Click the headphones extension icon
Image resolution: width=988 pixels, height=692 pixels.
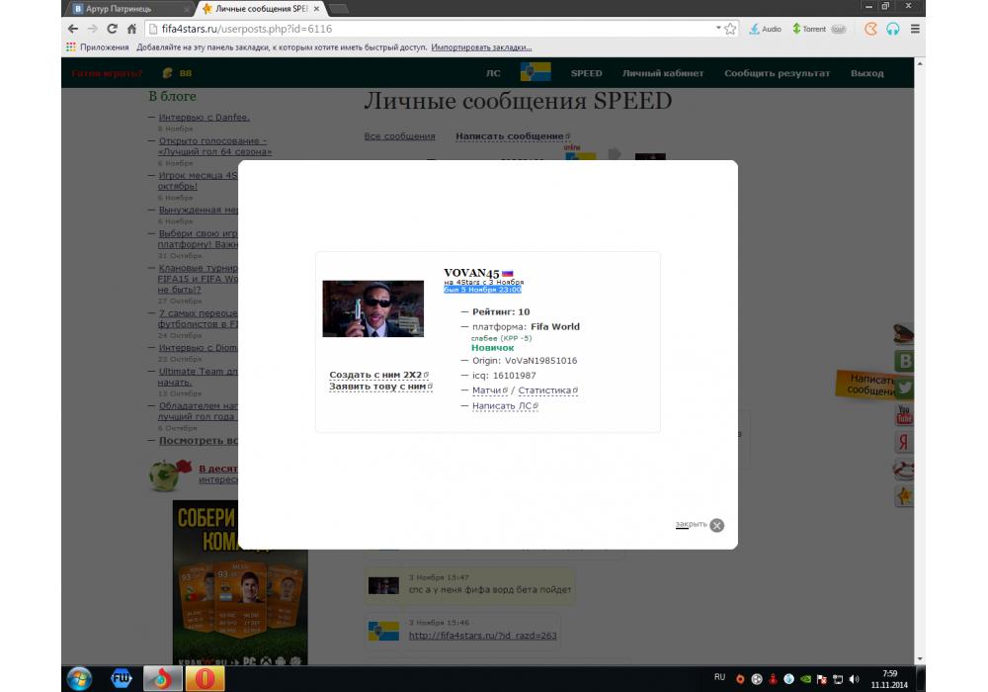click(893, 29)
